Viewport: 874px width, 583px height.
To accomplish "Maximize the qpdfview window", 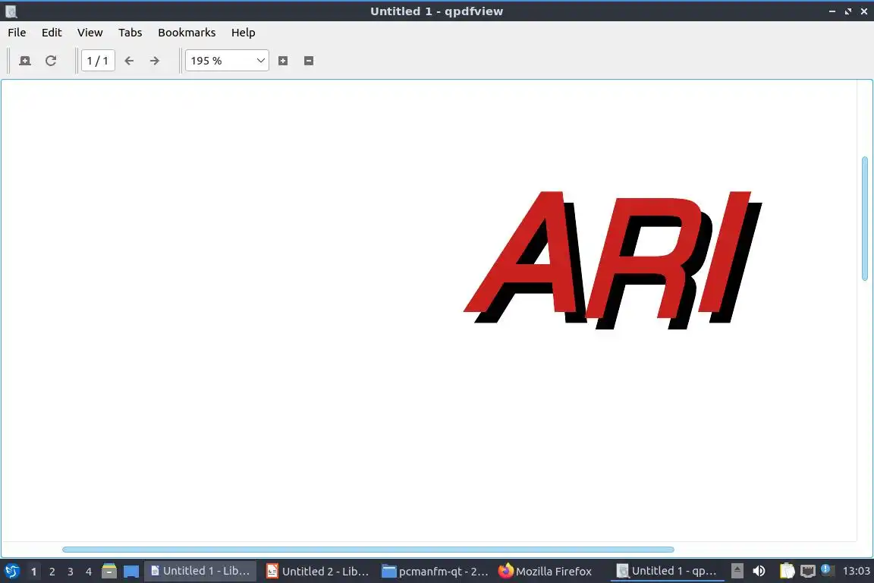I will [848, 11].
